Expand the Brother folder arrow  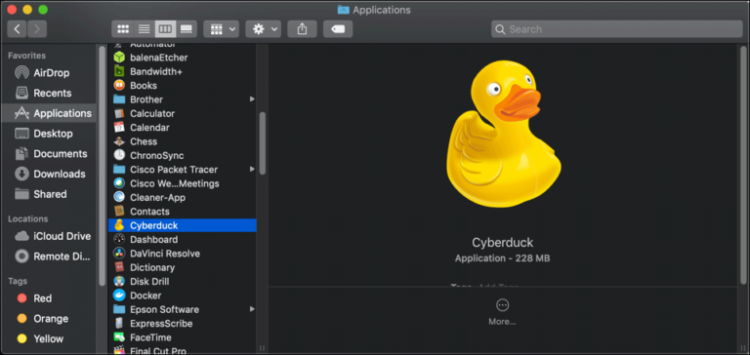pos(252,99)
